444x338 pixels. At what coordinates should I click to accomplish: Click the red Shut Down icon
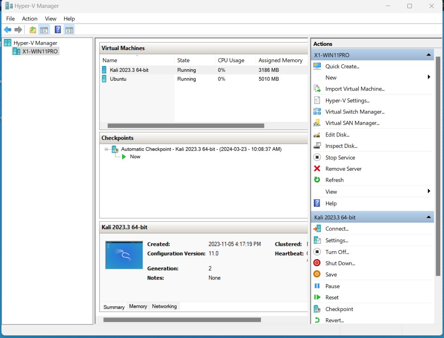[317, 263]
